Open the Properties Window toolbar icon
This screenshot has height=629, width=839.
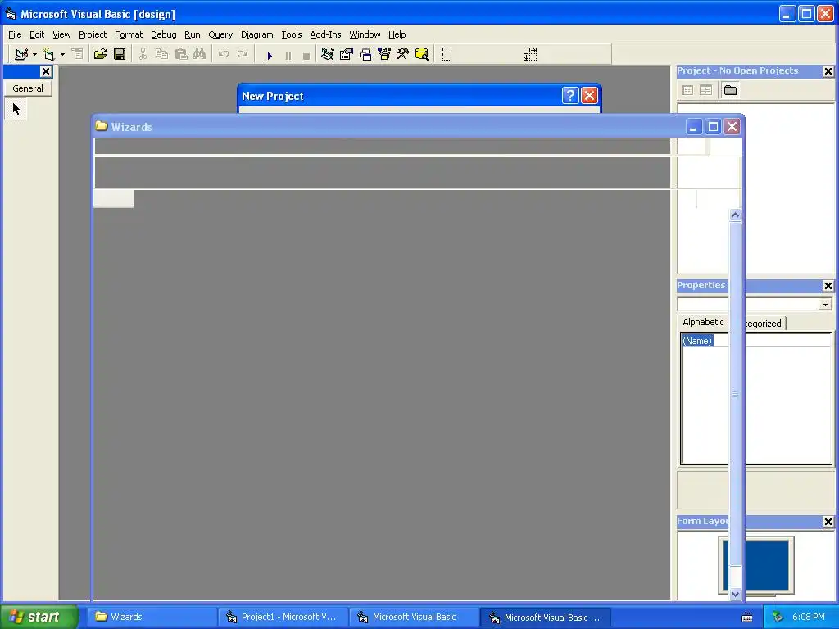[347, 54]
